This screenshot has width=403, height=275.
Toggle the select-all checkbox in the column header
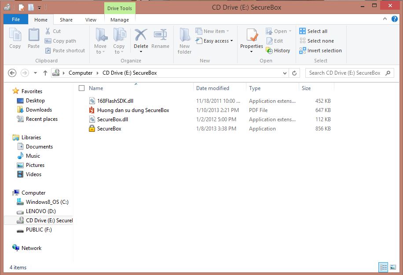click(81, 88)
